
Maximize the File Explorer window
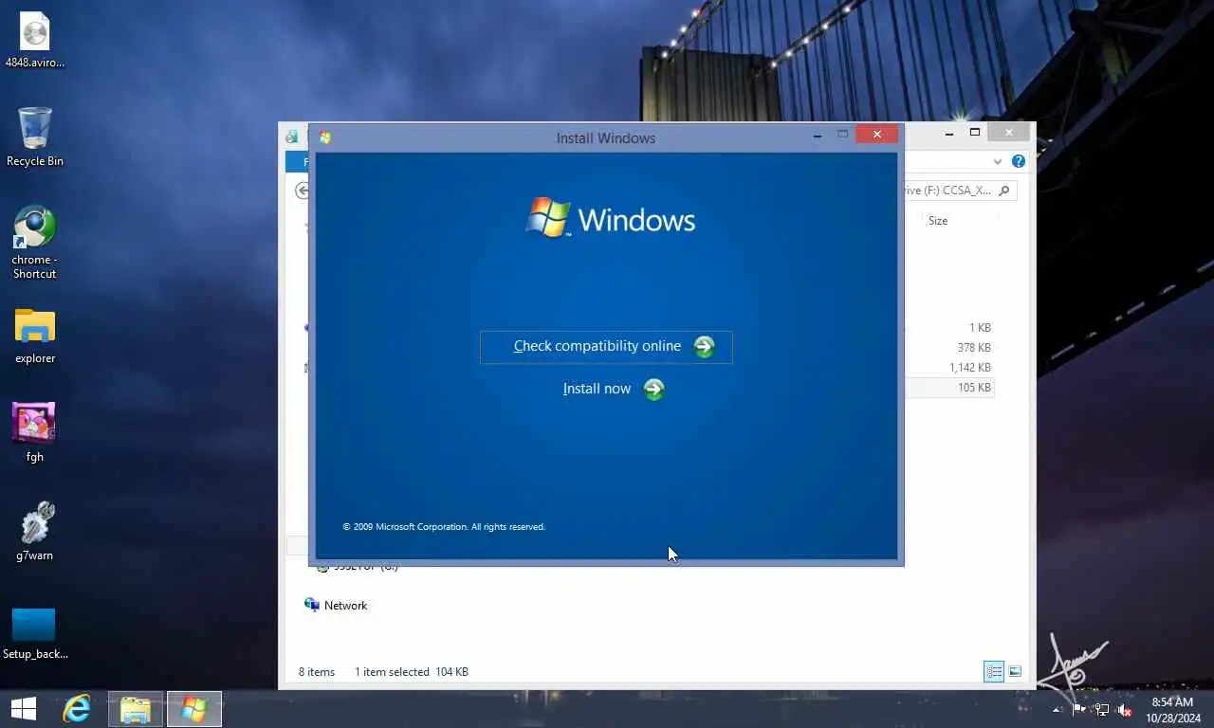(974, 133)
